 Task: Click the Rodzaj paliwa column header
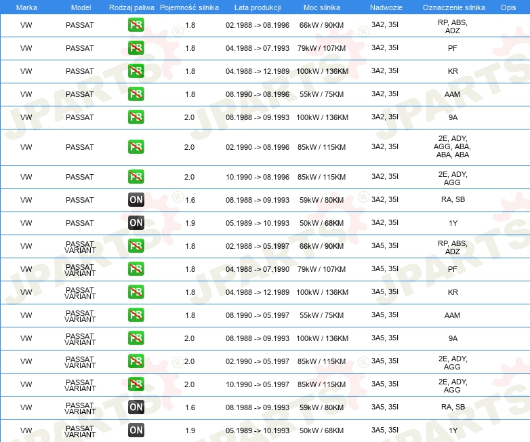pos(131,7)
